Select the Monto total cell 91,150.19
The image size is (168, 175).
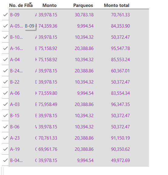[x=120, y=138]
